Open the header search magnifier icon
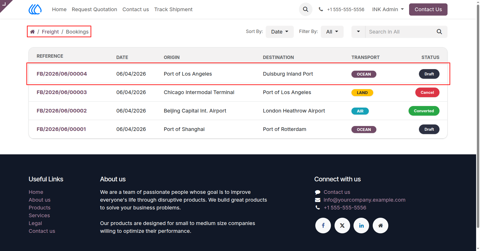The height and width of the screenshot is (251, 480). 306,9
